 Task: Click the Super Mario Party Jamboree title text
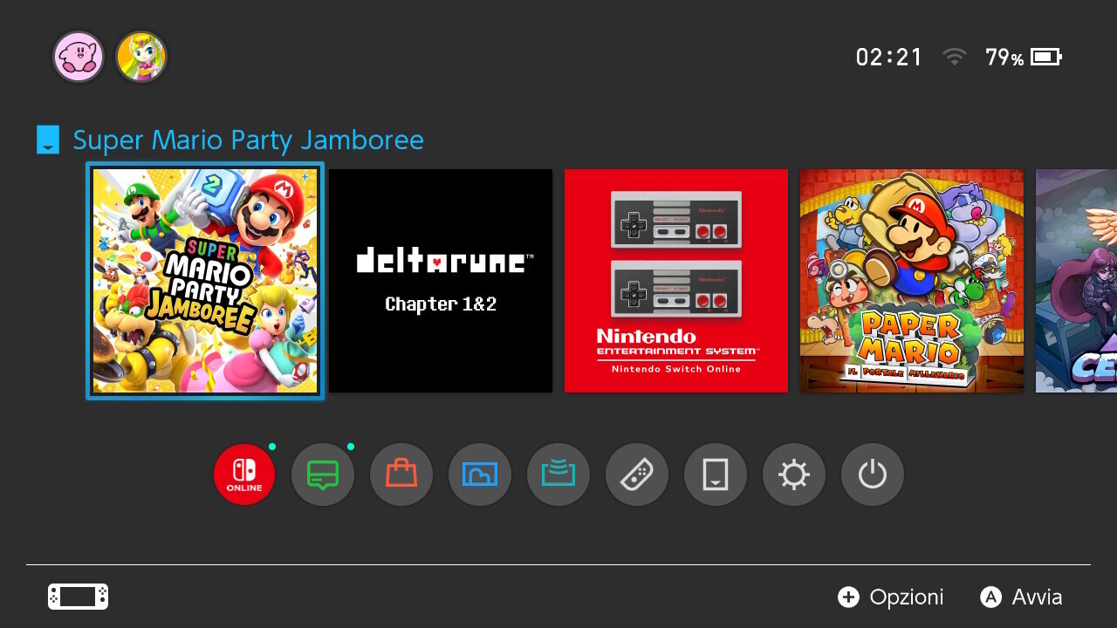click(248, 140)
